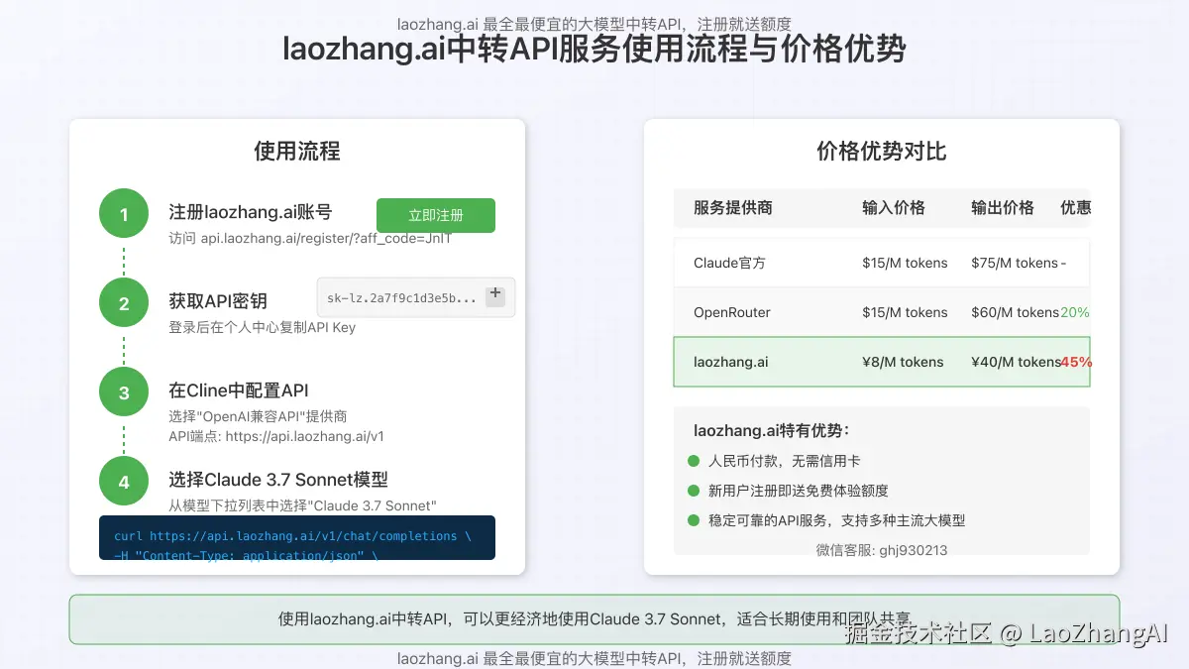Click the step 2 numbered circle icon
The height and width of the screenshot is (669, 1189).
pos(123,302)
